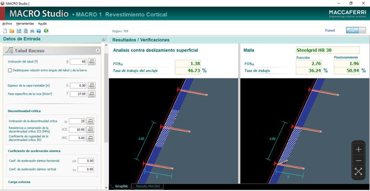Viewport: 370px width, 191px height.
Task: Open a project with the folder icon
Action: [x=12, y=31]
